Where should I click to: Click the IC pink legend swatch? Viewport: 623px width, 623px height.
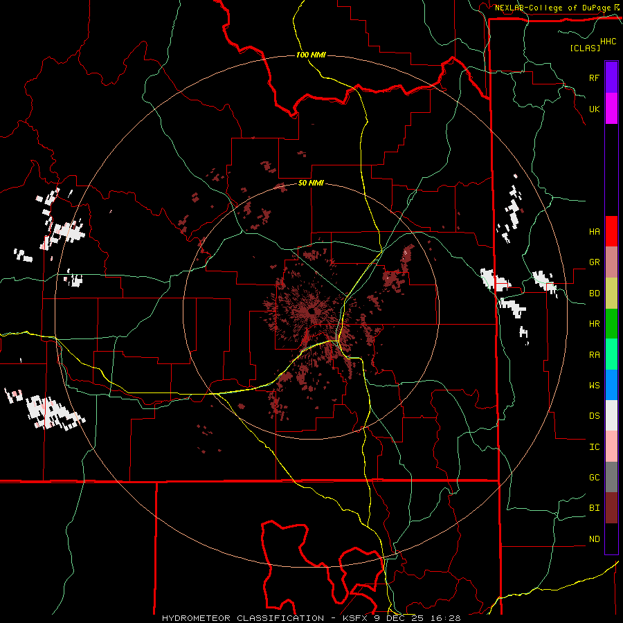point(611,446)
